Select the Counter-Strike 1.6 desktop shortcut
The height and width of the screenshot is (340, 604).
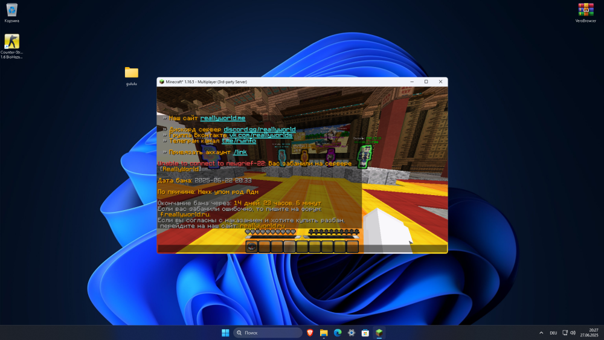[11, 47]
